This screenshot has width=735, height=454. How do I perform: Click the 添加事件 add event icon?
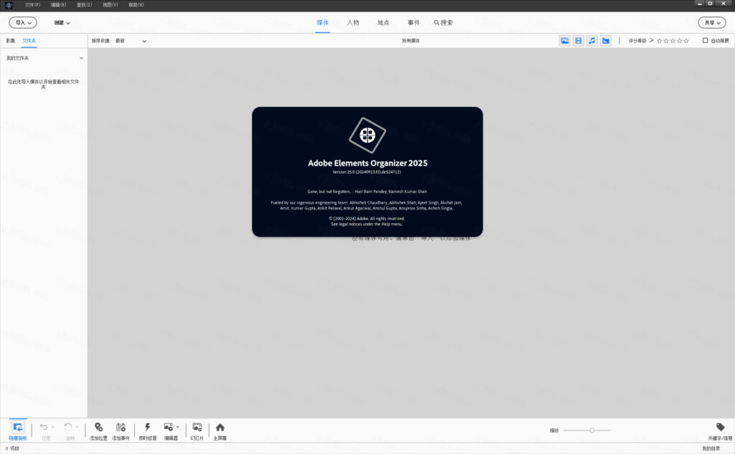click(x=121, y=427)
